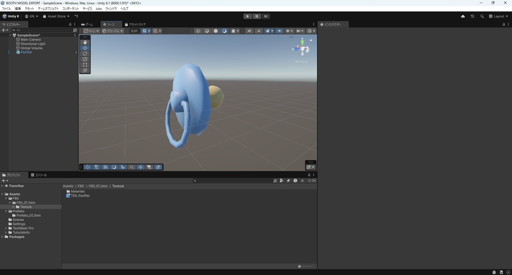This screenshot has height=275, width=512.
Task: Click the Project search field
Action: click(232, 180)
